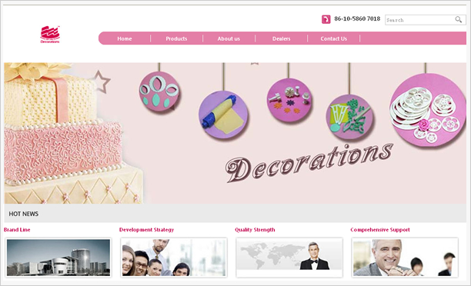Click the Development Strategy team photo
Image resolution: width=471 pixels, height=286 pixels.
point(174,258)
